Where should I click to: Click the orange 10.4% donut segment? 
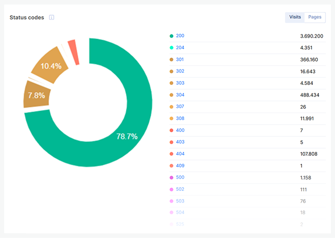49,66
